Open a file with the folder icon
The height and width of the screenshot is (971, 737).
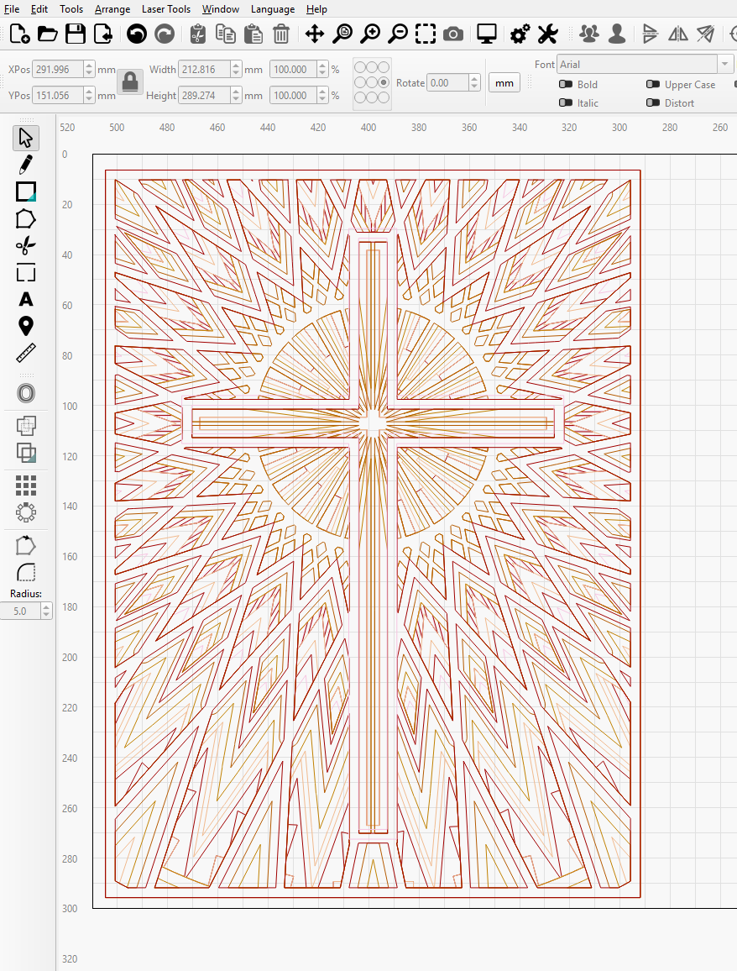48,34
